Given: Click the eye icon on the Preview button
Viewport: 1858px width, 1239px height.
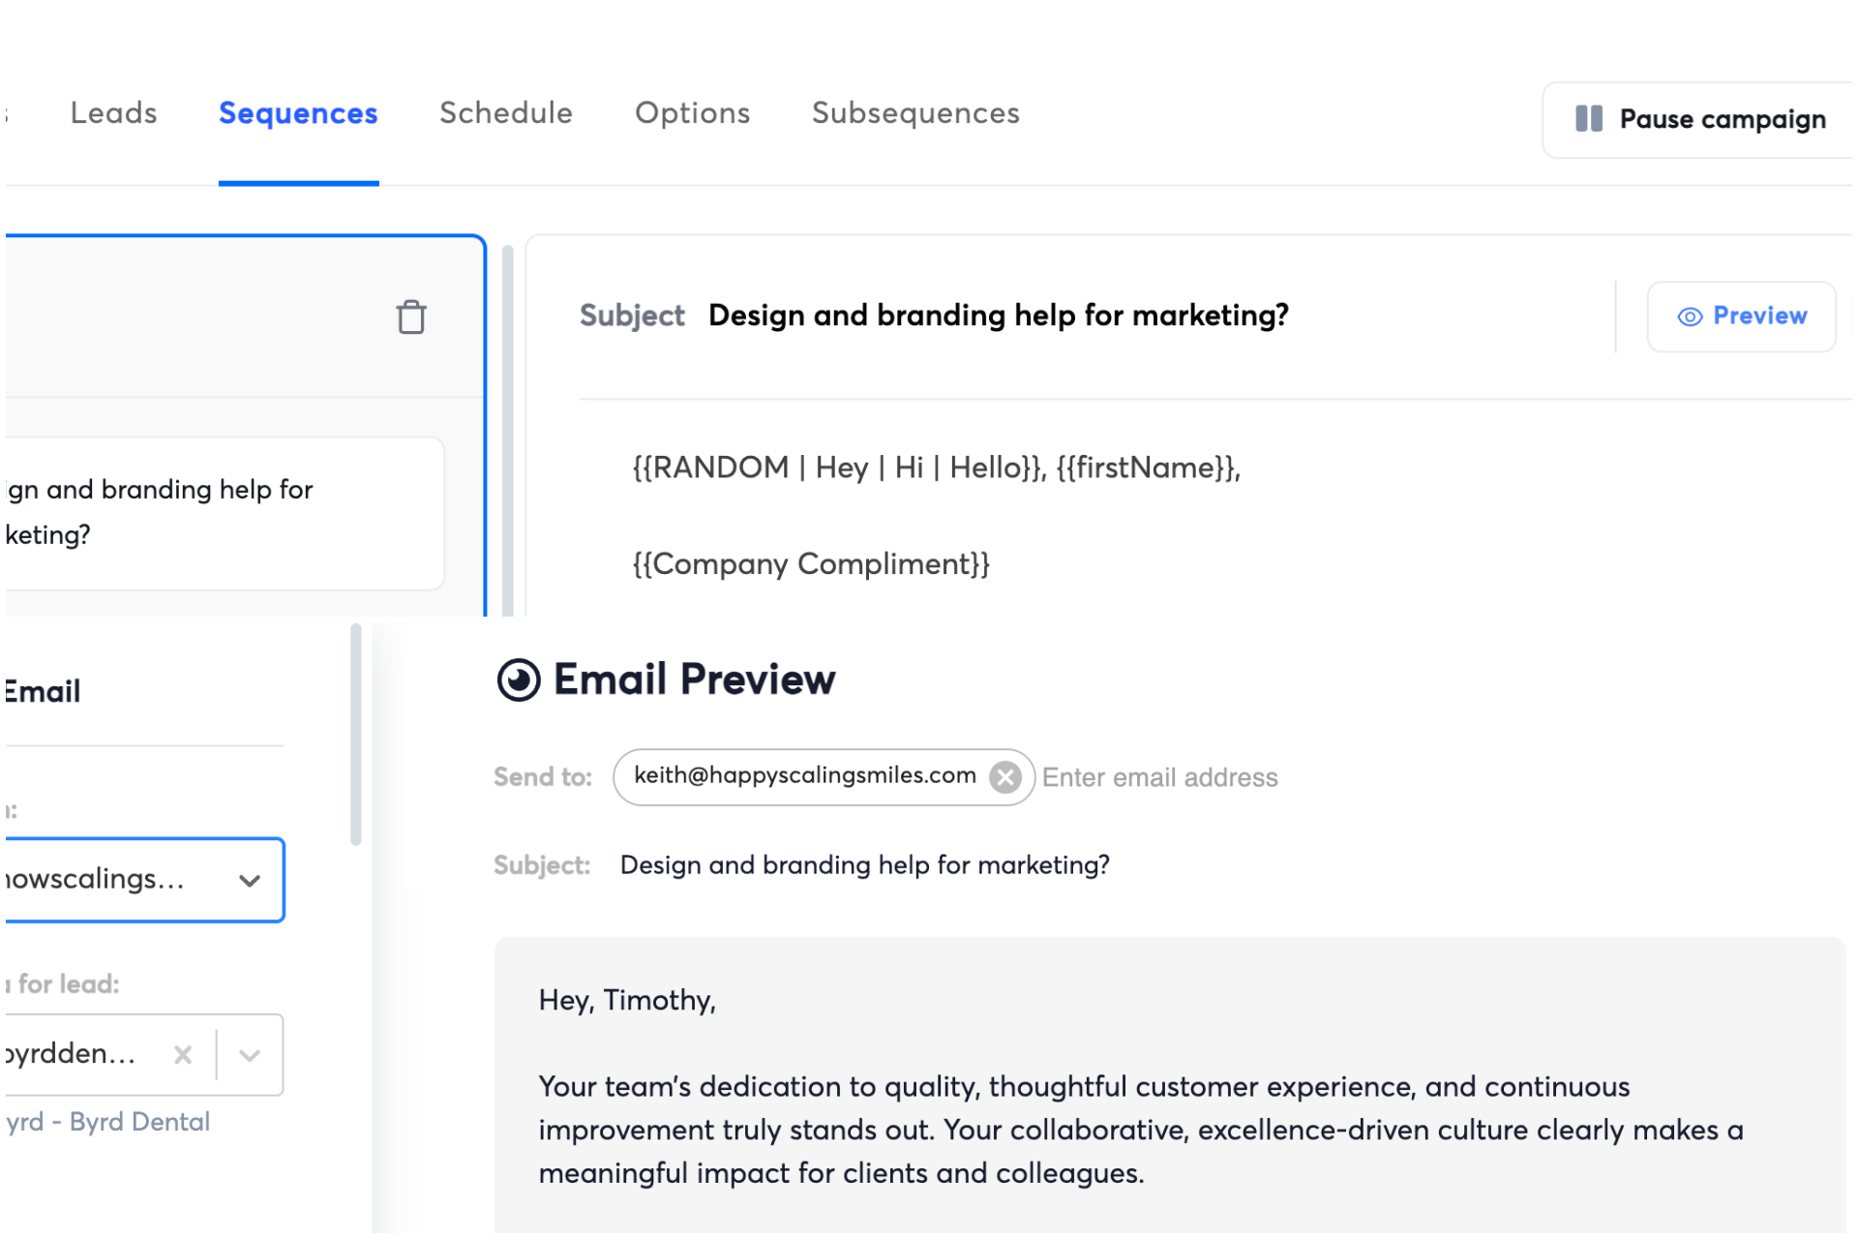Looking at the screenshot, I should pyautogui.click(x=1690, y=317).
